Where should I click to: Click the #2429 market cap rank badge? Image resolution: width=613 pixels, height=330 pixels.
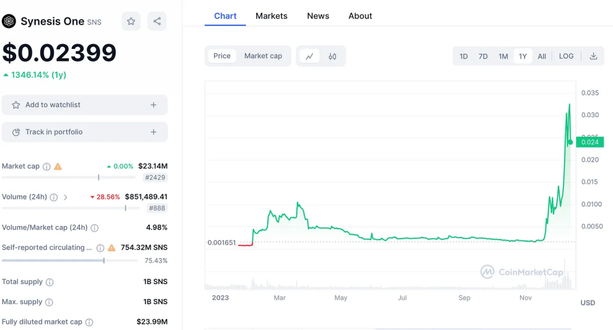pyautogui.click(x=155, y=178)
